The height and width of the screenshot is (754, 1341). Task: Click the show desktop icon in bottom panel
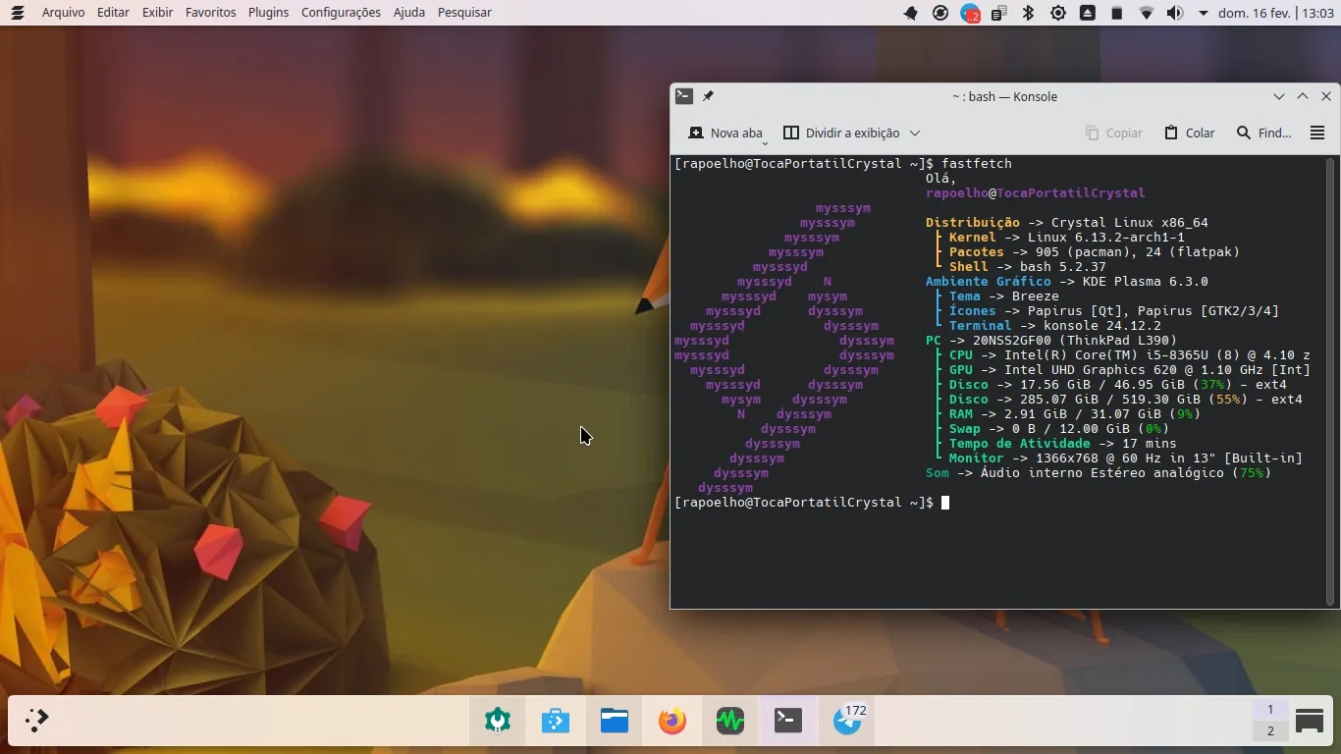[1310, 721]
